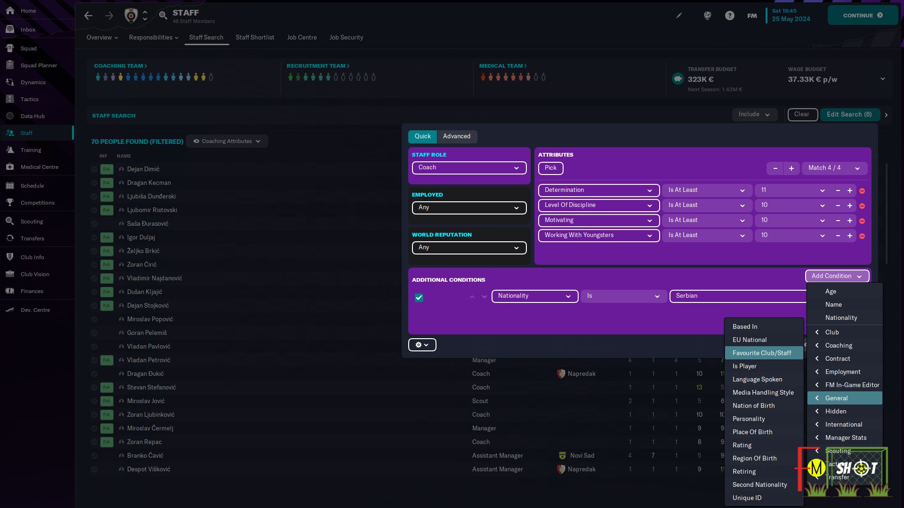Viewport: 904px width, 508px height.
Task: Open the Job Centre tab
Action: click(302, 38)
